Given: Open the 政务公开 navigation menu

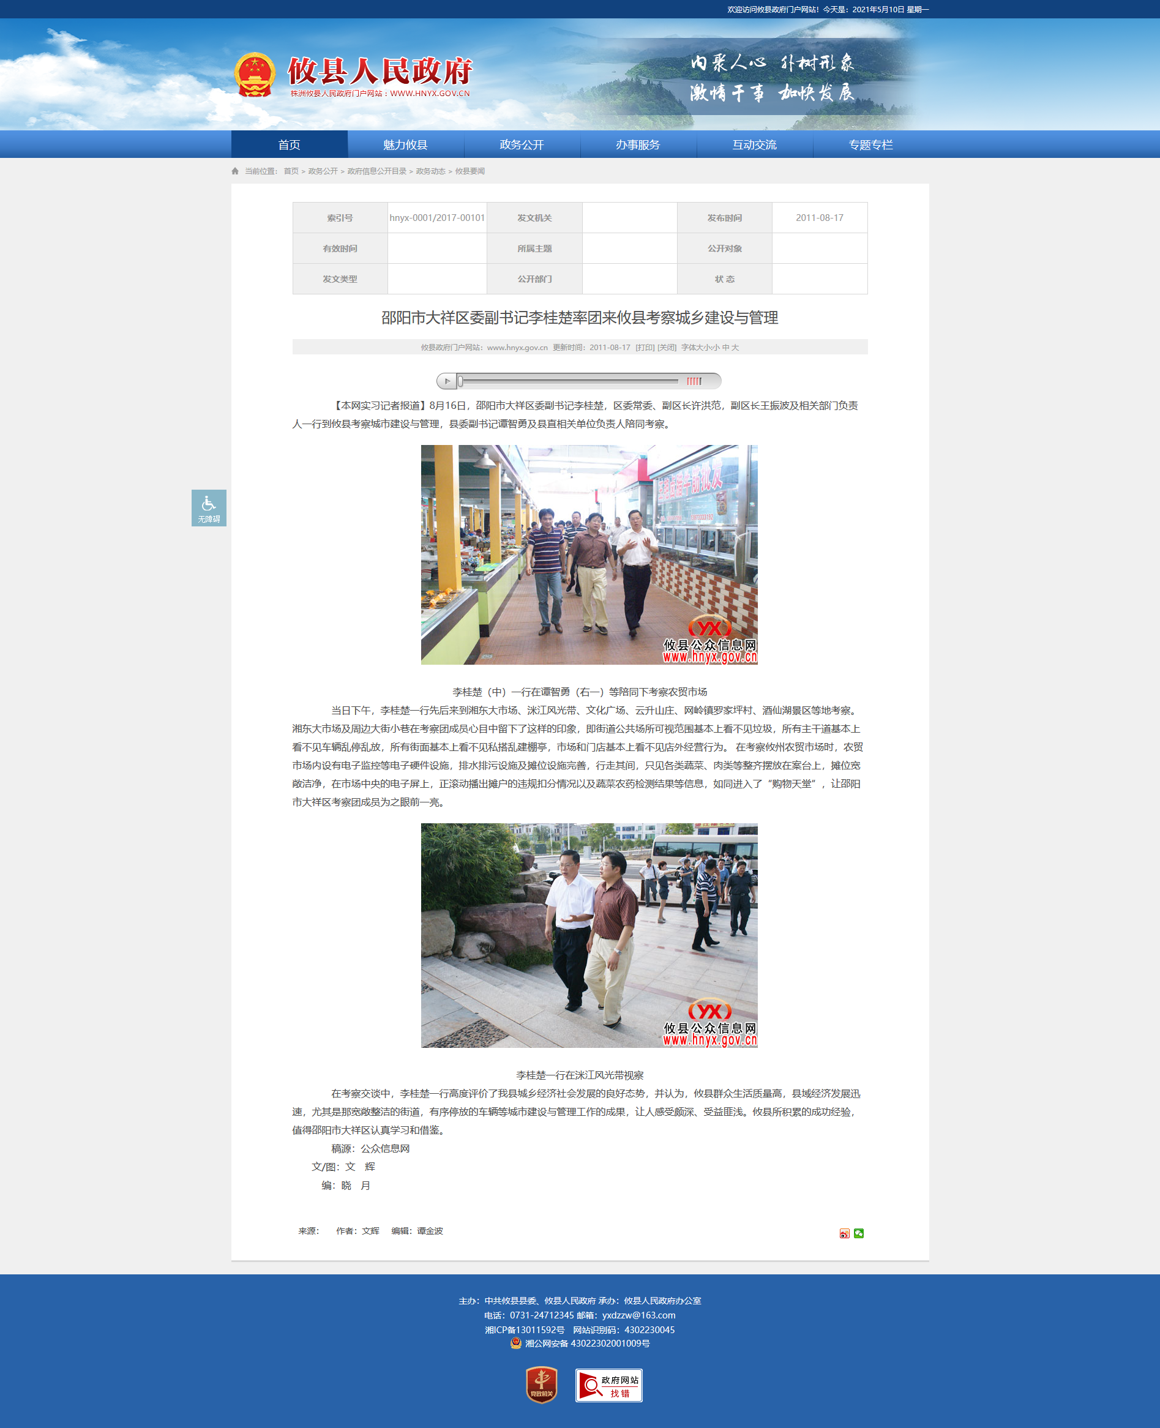Looking at the screenshot, I should [x=522, y=144].
